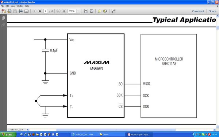Screen dimensions: 219x137
Task: Open the Share pane
Action: click(212, 11)
